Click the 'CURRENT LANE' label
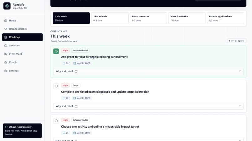 tap(58, 31)
